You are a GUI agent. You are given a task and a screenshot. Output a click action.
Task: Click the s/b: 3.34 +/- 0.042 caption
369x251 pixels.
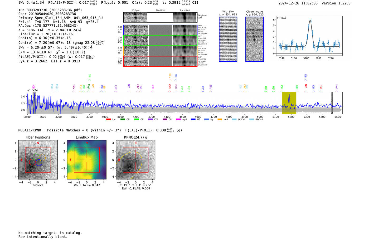coord(87,185)
